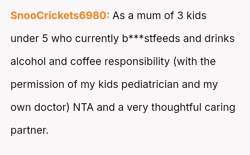
Task: Click the "own doctor)" text
Action: click(40, 107)
